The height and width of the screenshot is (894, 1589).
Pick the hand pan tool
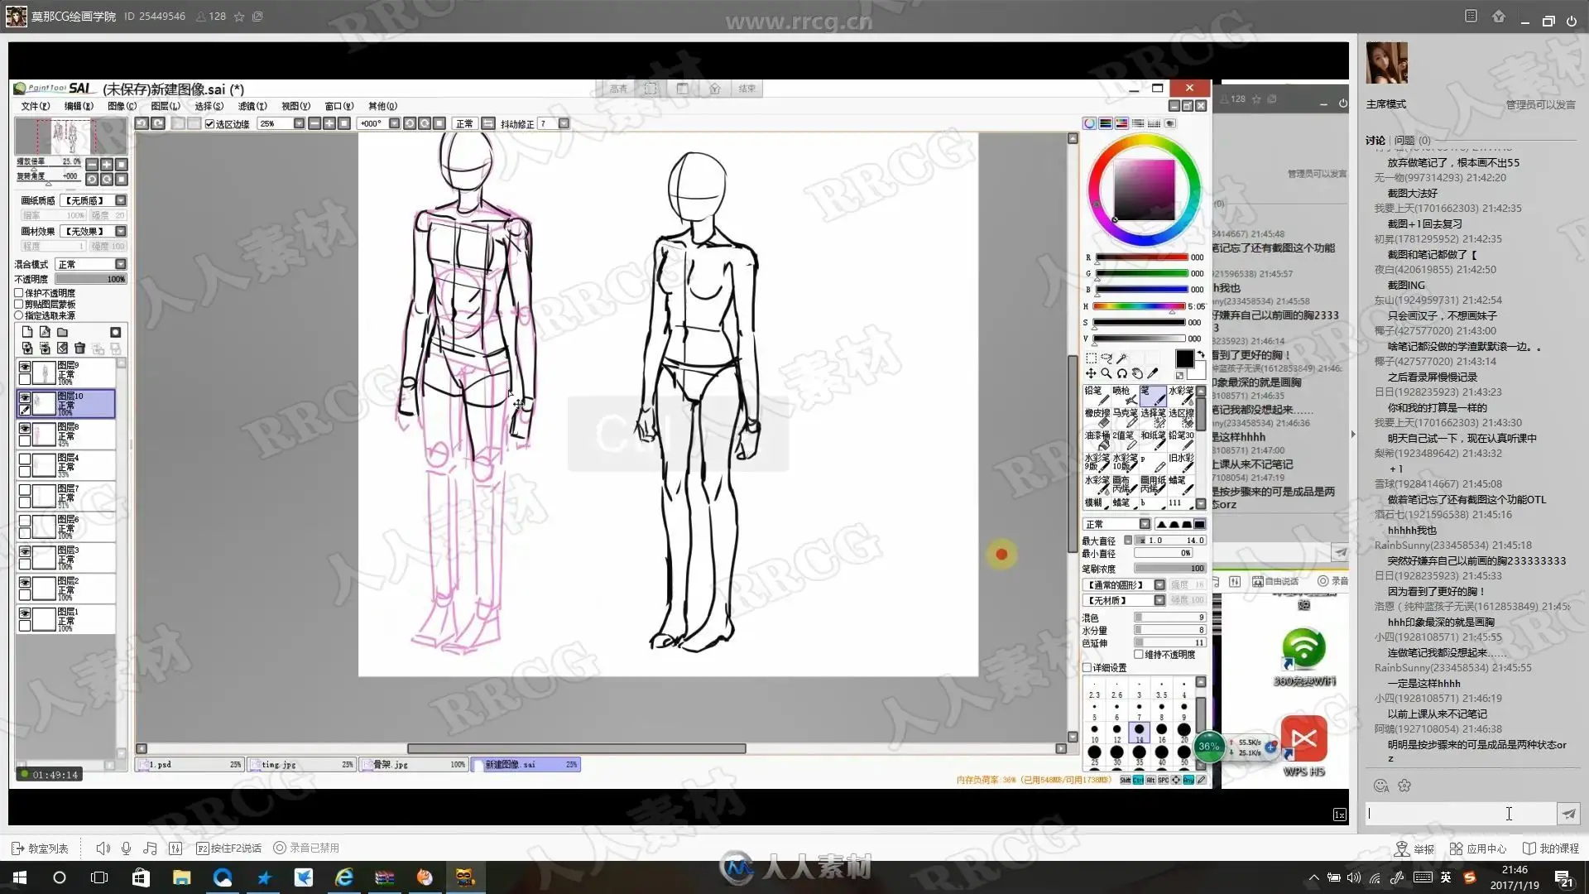coord(1137,373)
